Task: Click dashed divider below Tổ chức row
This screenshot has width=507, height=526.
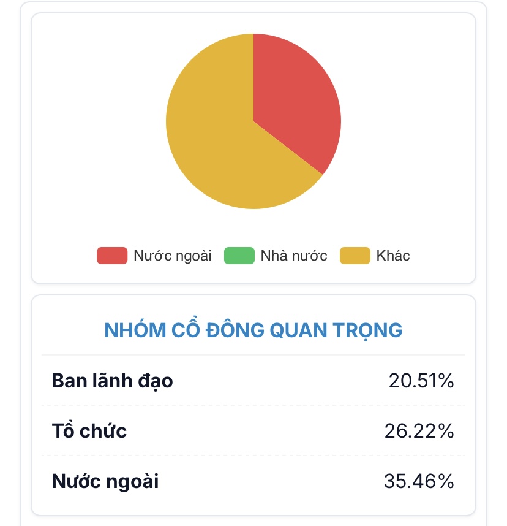Action: pos(254,455)
